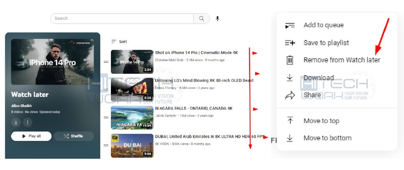The width and height of the screenshot is (404, 170).
Task: Open channel Christian Maté Grab
Action: tap(169, 60)
